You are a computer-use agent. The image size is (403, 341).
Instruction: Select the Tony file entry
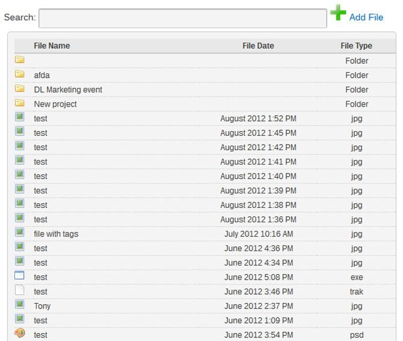pos(42,306)
